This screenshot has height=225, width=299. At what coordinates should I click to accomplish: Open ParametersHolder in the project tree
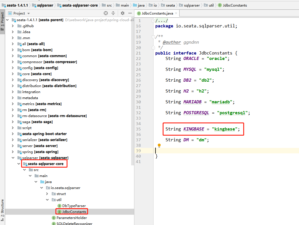71,218
